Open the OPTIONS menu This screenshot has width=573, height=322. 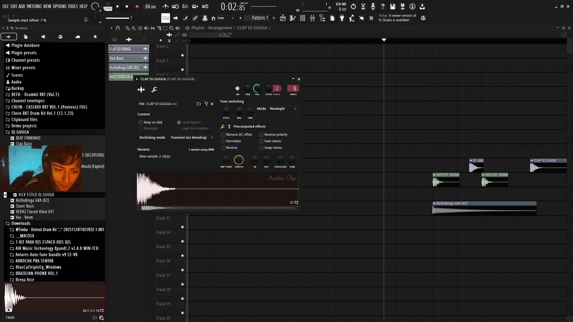tap(60, 6)
